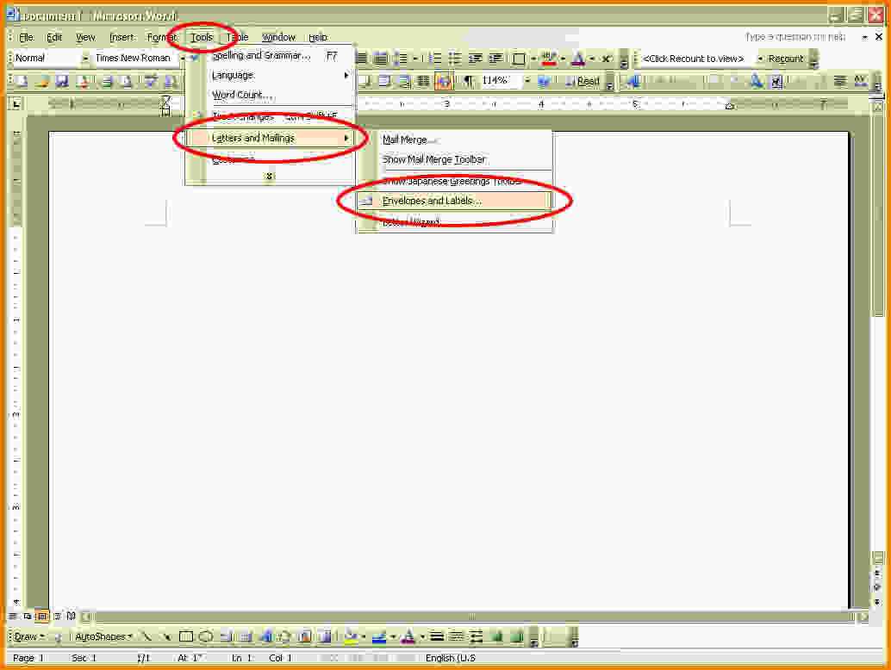The image size is (891, 670).
Task: Open the Help menu
Action: [318, 38]
